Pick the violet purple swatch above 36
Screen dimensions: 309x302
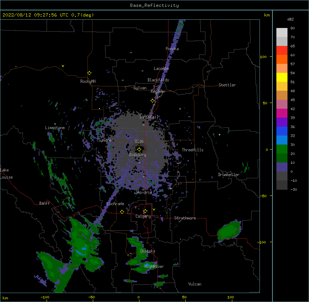point(282,122)
